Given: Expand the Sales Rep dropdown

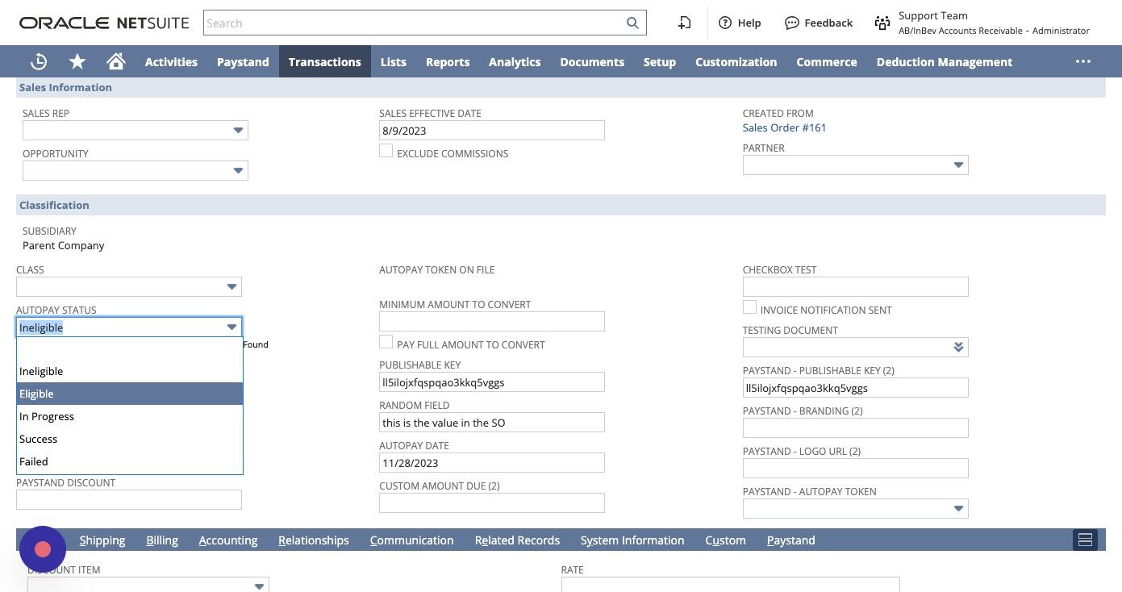Looking at the screenshot, I should 238,131.
